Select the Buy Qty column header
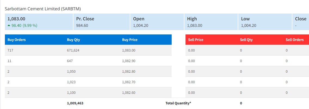 tap(73, 40)
